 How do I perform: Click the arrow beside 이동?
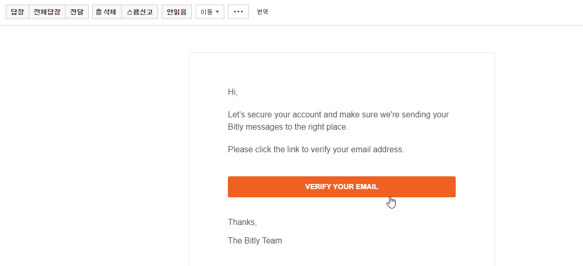coord(218,12)
